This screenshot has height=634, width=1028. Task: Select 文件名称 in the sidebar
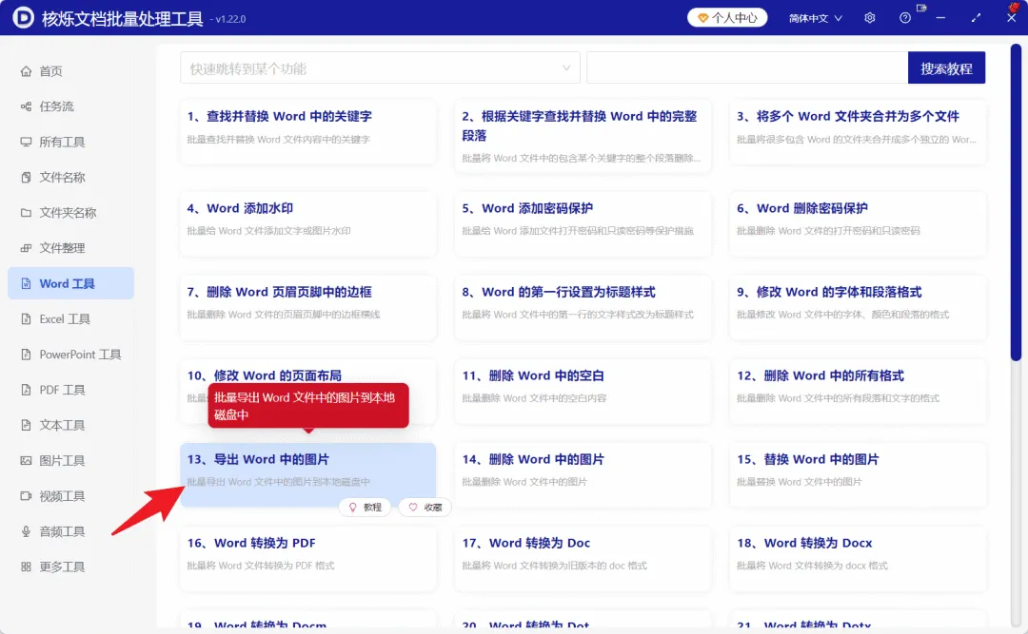[70, 178]
